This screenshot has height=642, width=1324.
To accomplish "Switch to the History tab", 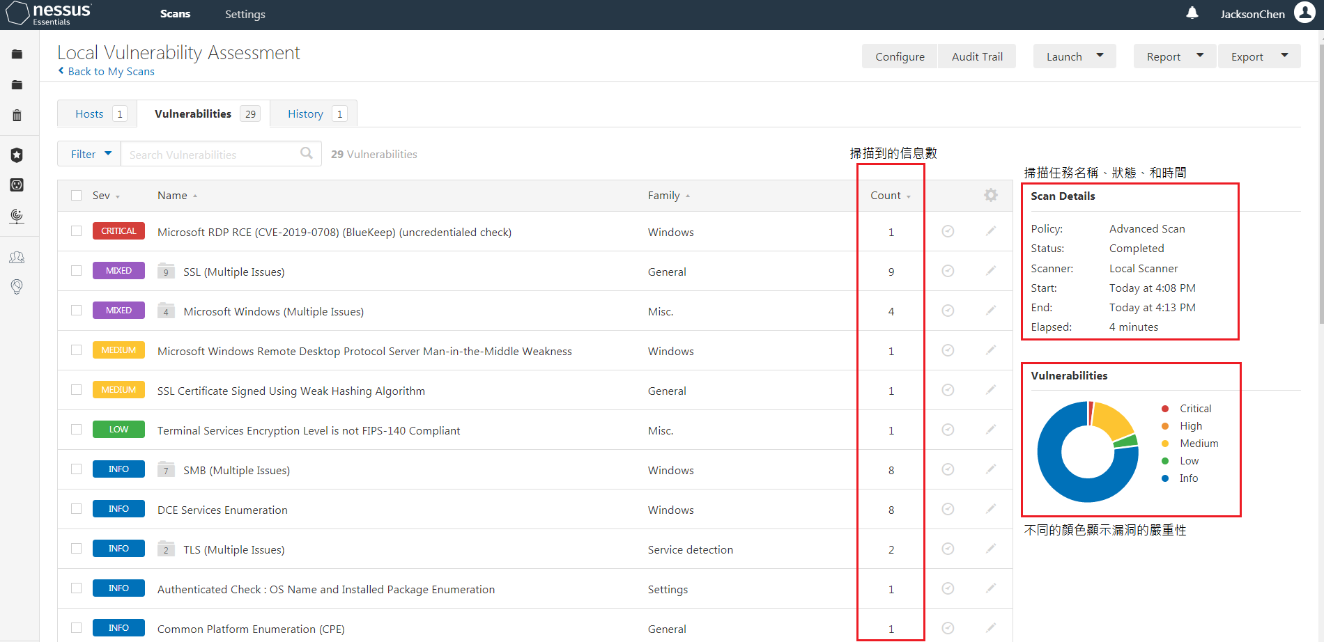I will (314, 113).
